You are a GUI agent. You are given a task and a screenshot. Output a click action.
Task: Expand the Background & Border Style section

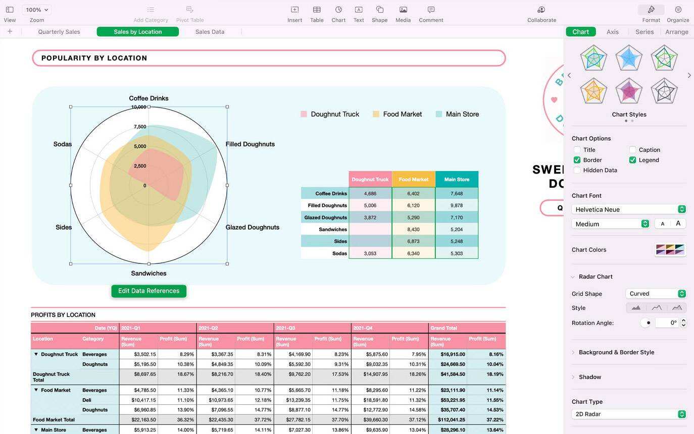(616, 352)
